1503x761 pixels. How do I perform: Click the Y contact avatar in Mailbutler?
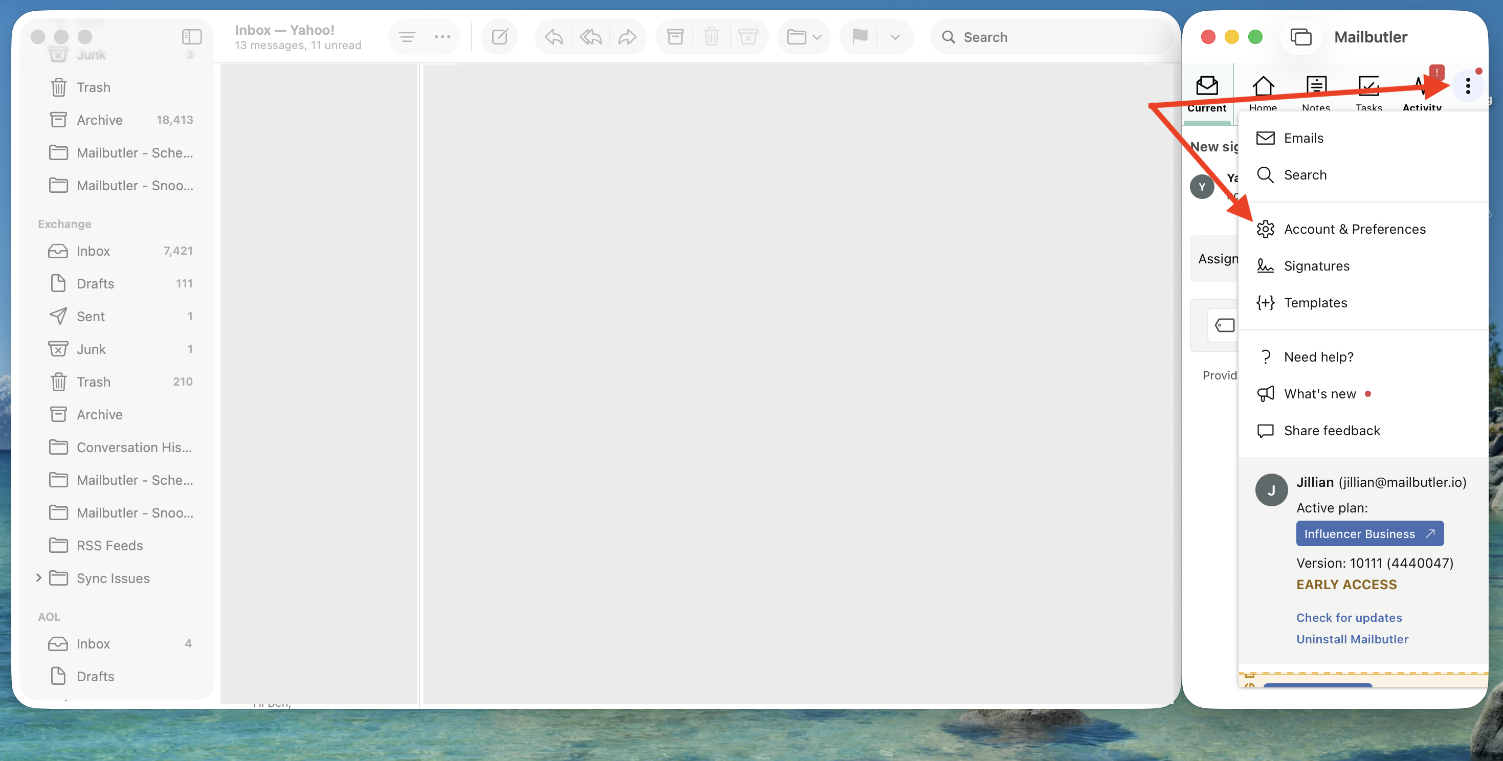point(1201,187)
